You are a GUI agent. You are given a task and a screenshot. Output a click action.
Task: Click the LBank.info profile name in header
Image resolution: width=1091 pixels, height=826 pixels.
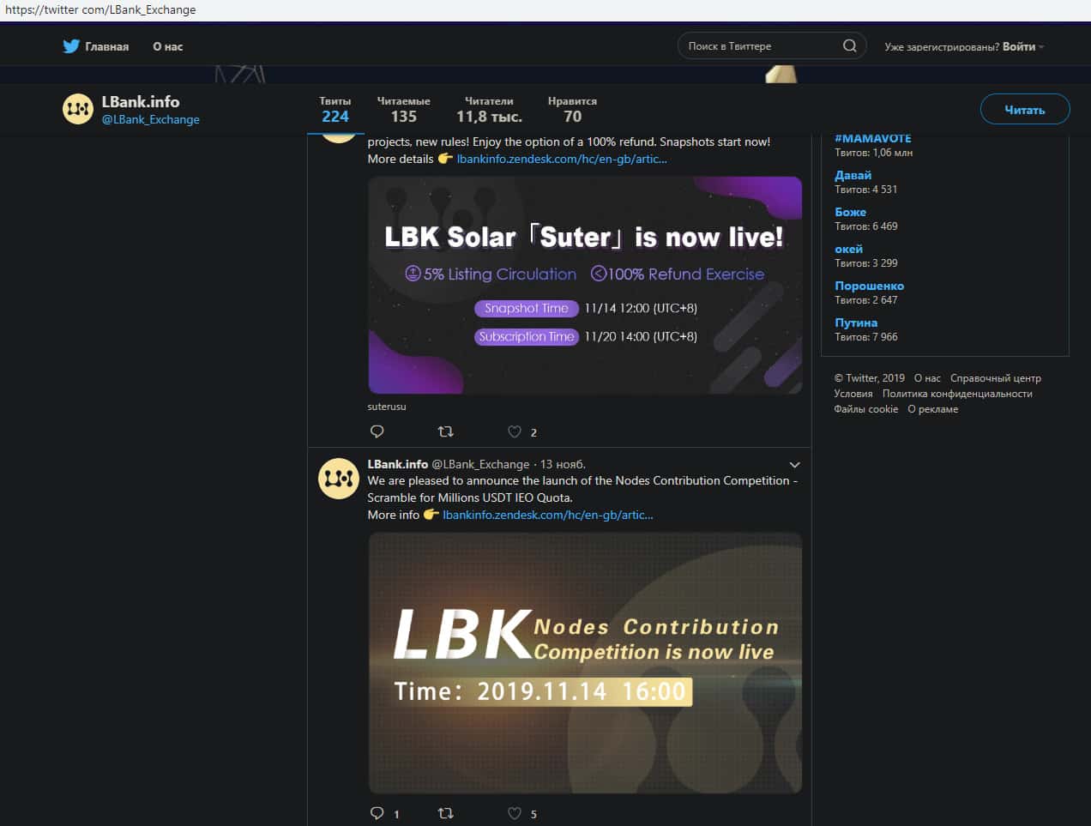coord(141,101)
